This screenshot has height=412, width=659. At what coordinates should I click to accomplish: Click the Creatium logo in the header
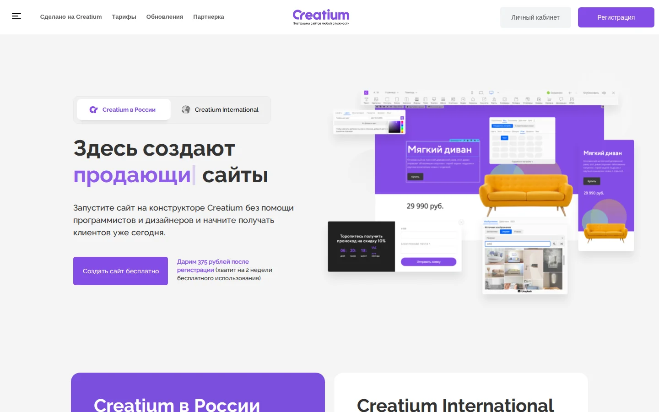[x=321, y=17]
